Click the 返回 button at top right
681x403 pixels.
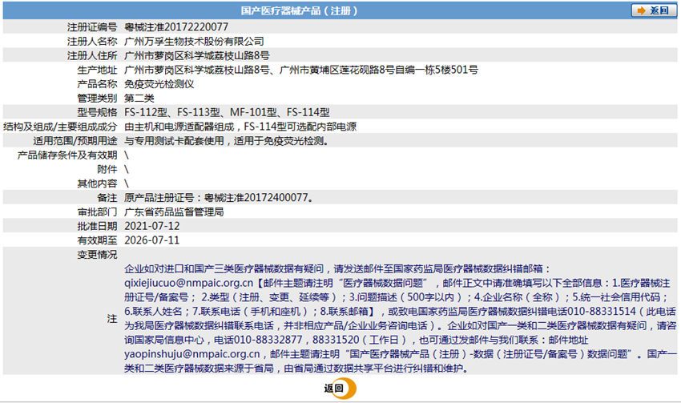coord(654,10)
